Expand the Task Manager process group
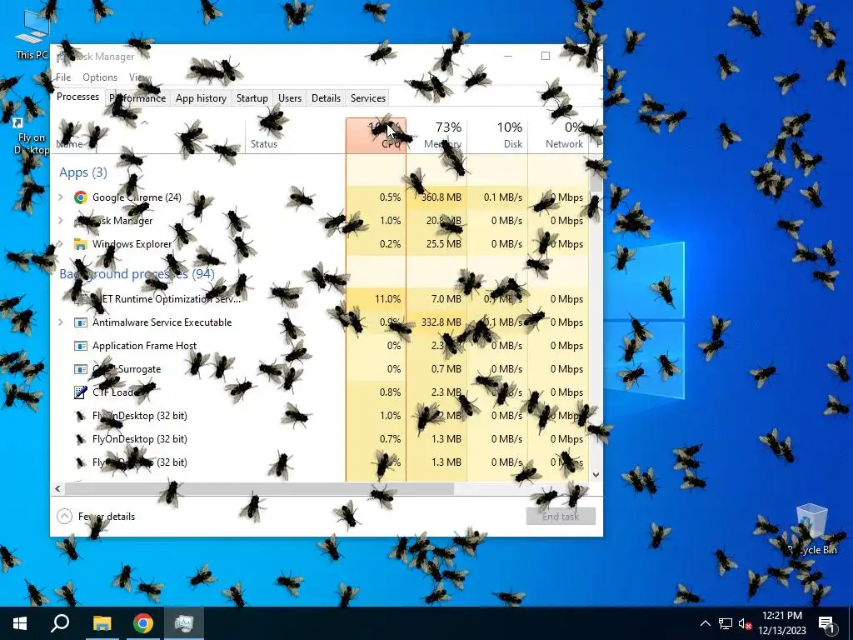Viewport: 853px width, 640px height. 60,221
